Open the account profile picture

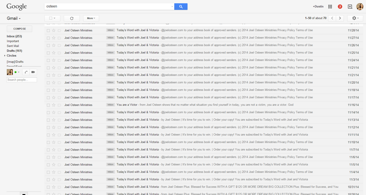(360, 6)
